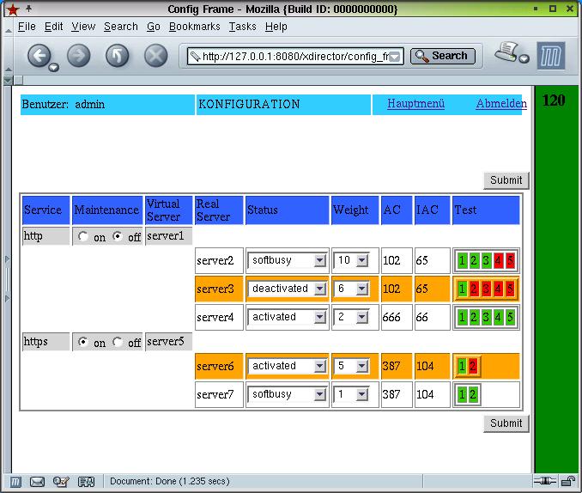Open server6 status dropdown showing activated
This screenshot has height=493, width=582.
click(x=287, y=366)
